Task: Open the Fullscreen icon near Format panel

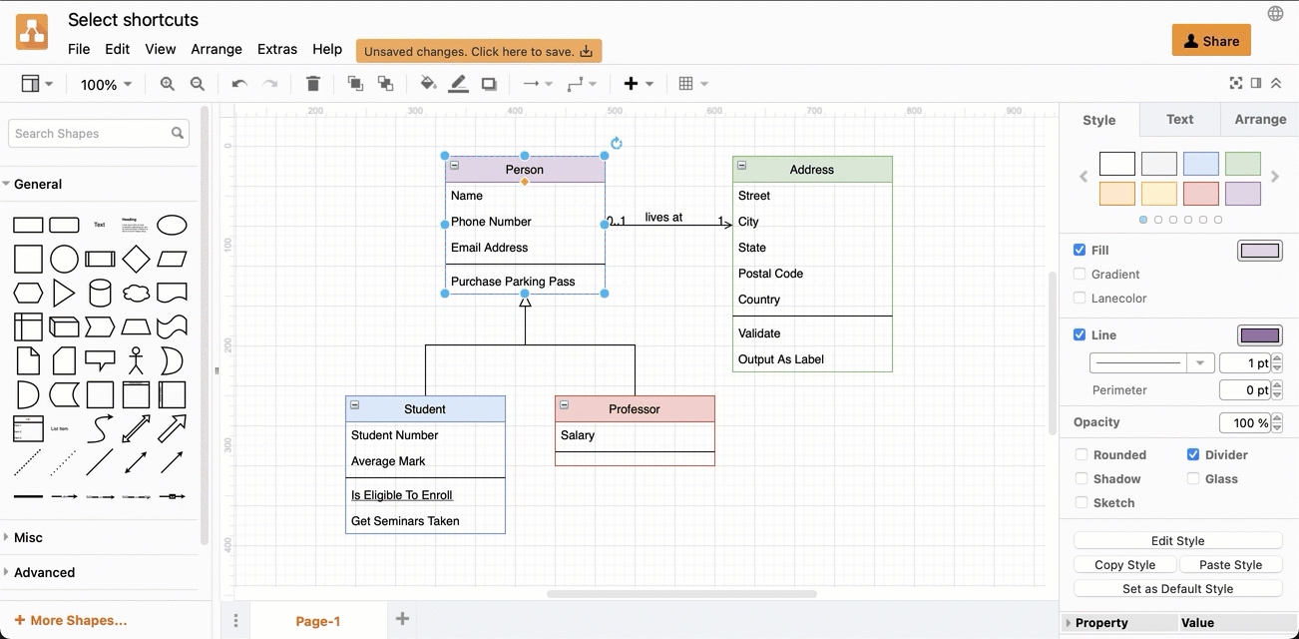Action: pos(1236,83)
